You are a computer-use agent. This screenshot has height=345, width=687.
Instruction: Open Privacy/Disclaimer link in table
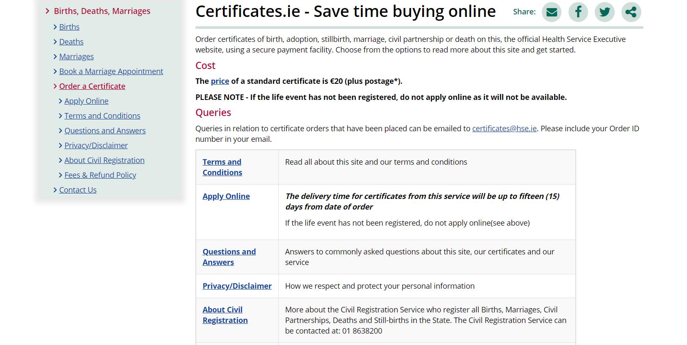(x=237, y=286)
